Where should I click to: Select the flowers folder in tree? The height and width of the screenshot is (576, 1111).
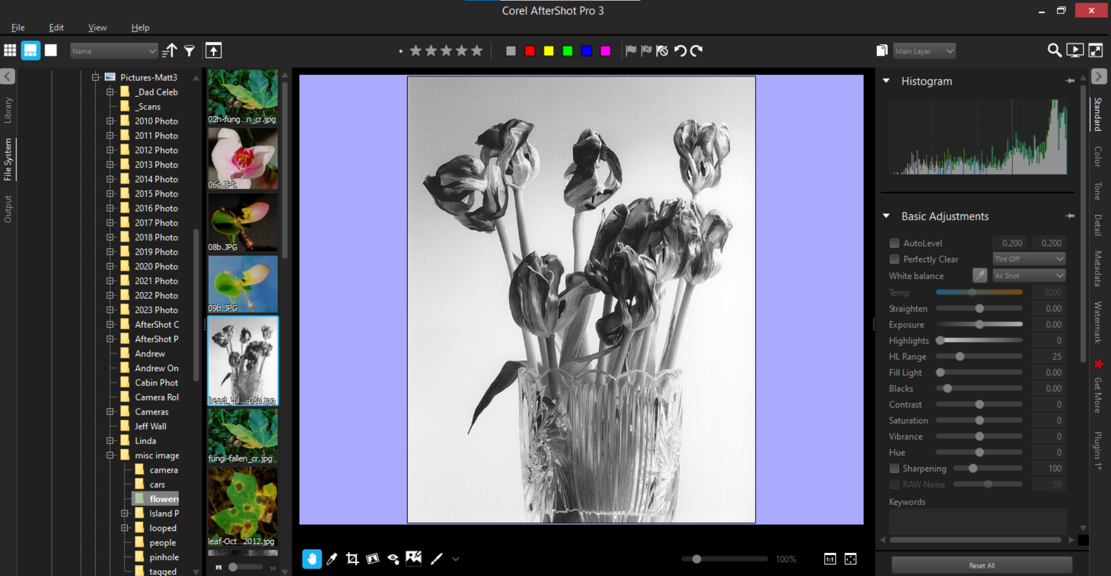(163, 499)
